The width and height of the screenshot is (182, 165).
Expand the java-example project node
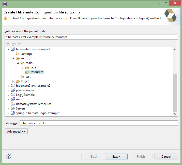tap(8, 90)
